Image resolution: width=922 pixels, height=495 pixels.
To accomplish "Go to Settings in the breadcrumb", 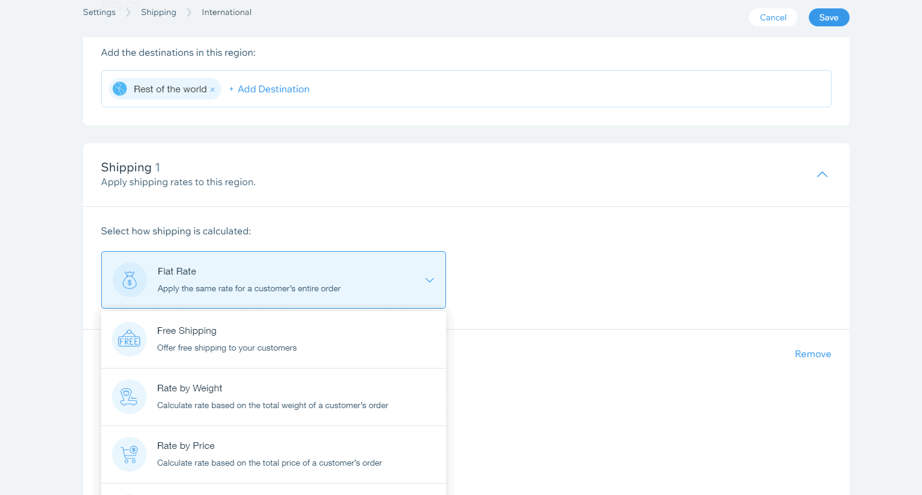I will pos(99,12).
